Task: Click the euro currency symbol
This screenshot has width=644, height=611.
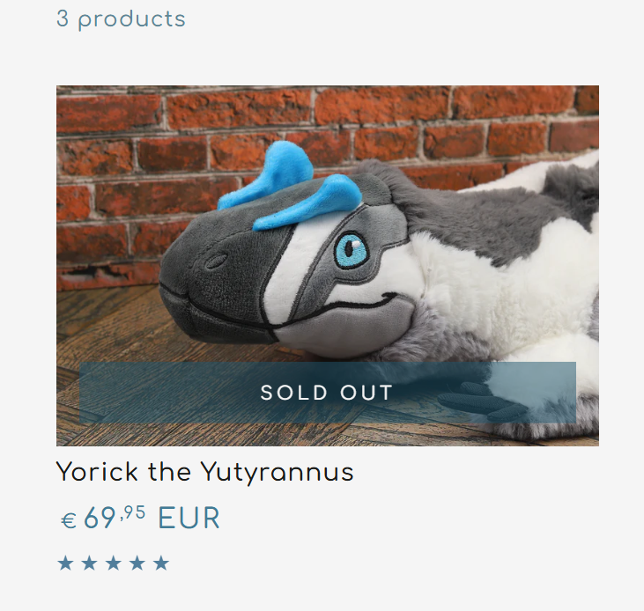Action: point(69,520)
